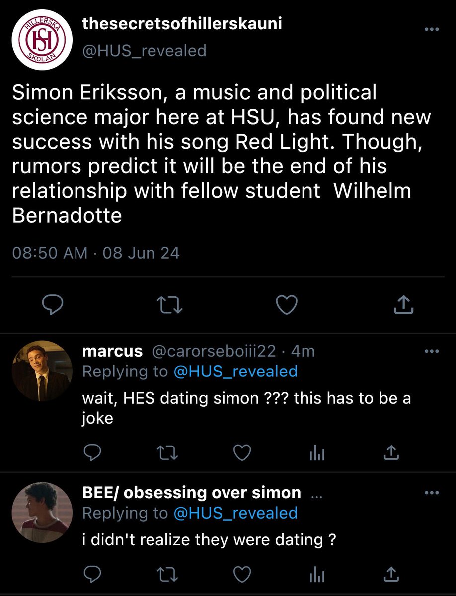Reply to the main HUS_revealed tweet
This screenshot has width=456, height=596.
pyautogui.click(x=52, y=305)
